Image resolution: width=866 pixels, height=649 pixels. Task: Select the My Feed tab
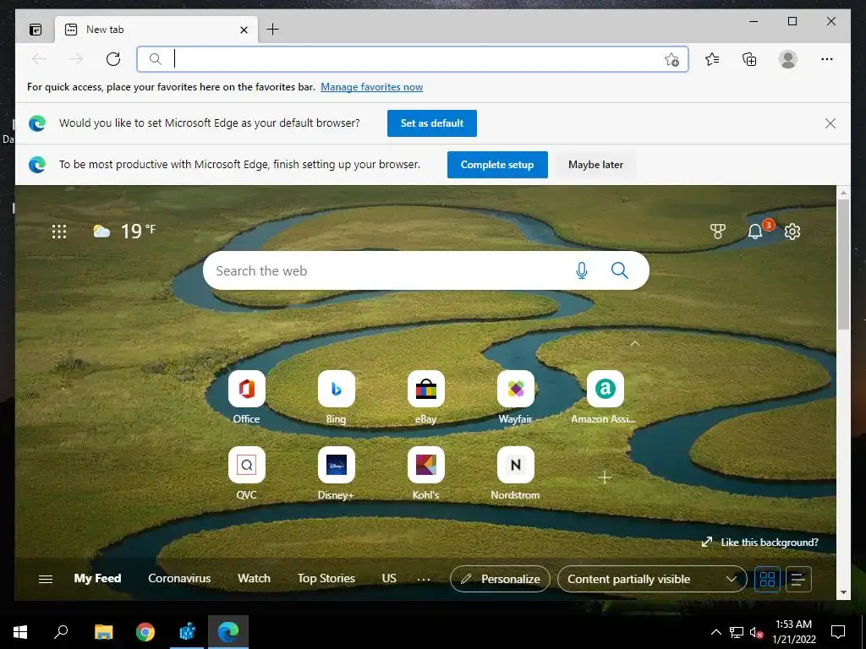click(x=98, y=578)
